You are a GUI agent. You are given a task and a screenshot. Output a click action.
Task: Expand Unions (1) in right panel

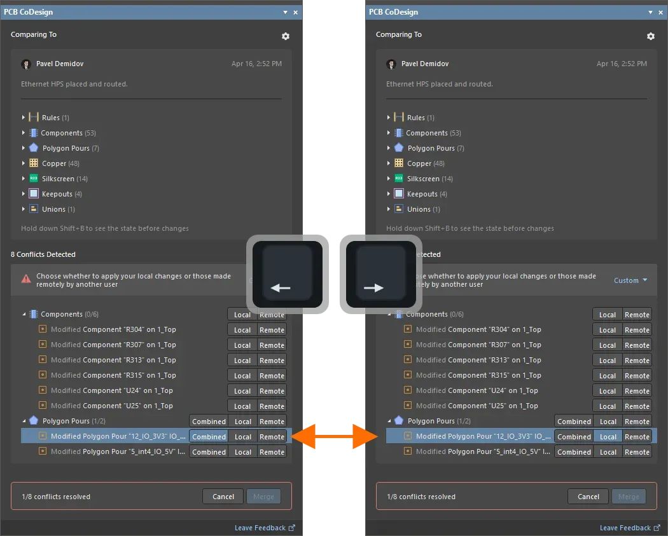coord(389,209)
